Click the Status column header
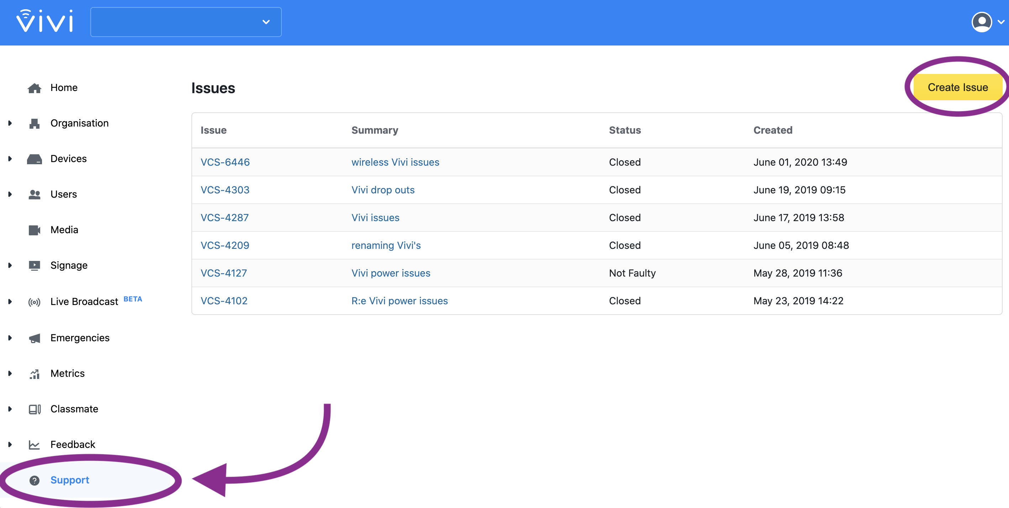1009x508 pixels. [625, 130]
